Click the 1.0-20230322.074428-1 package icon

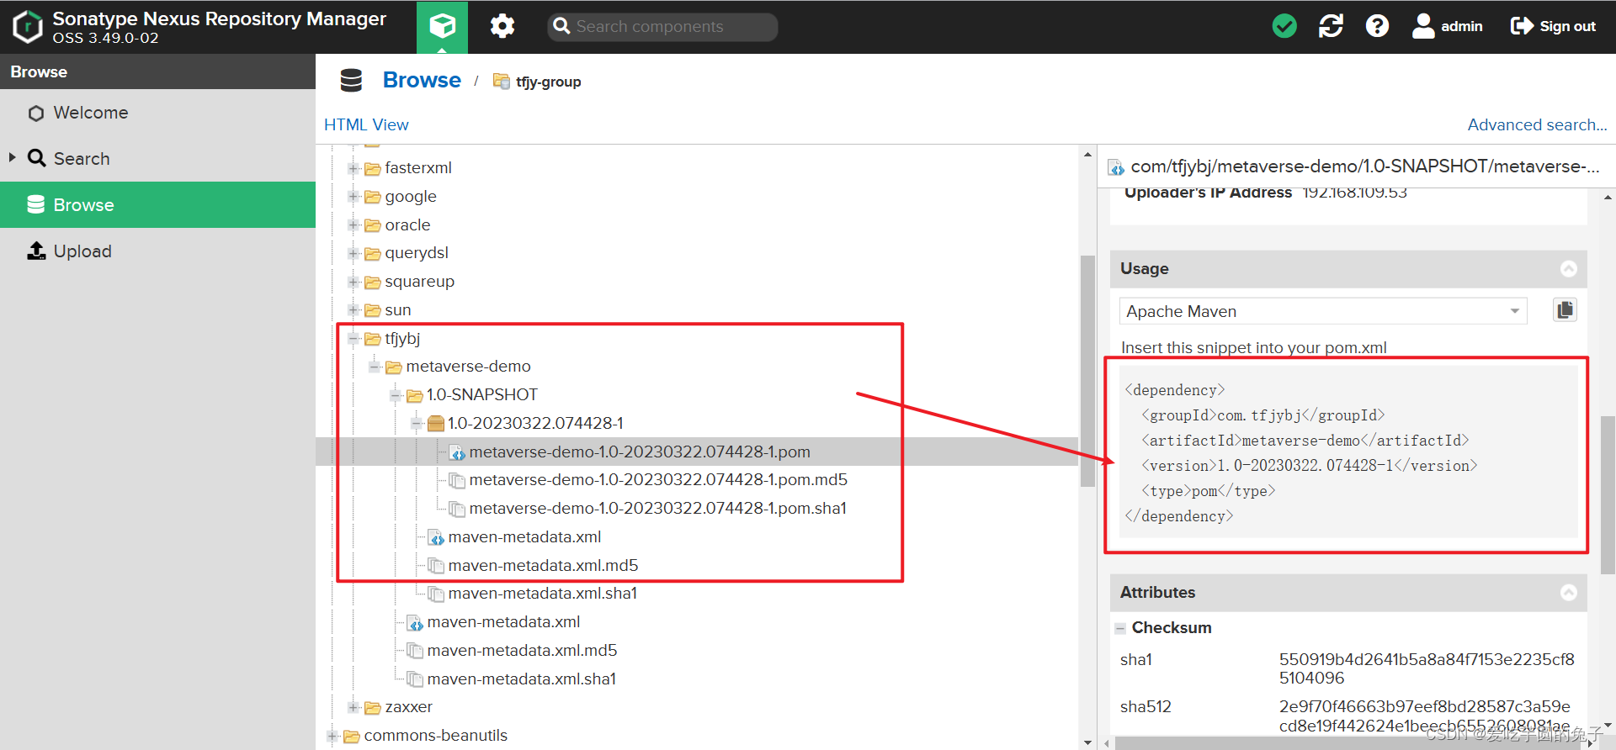click(x=435, y=423)
